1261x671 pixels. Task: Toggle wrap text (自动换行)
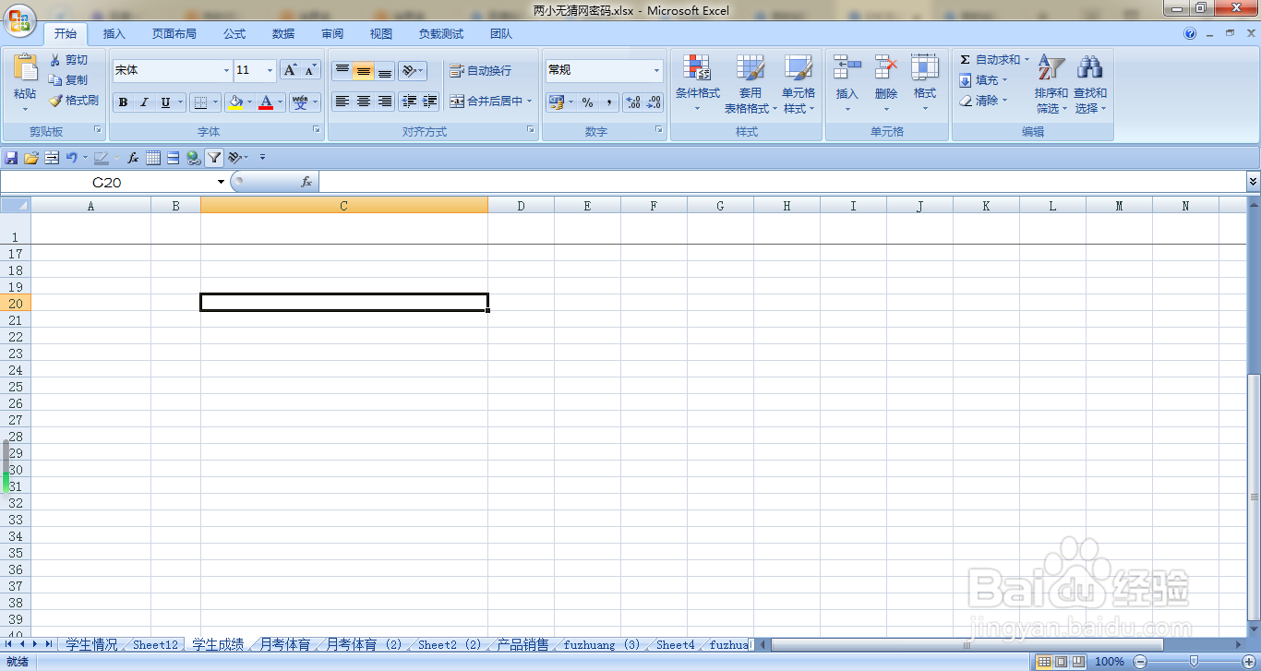tap(480, 71)
